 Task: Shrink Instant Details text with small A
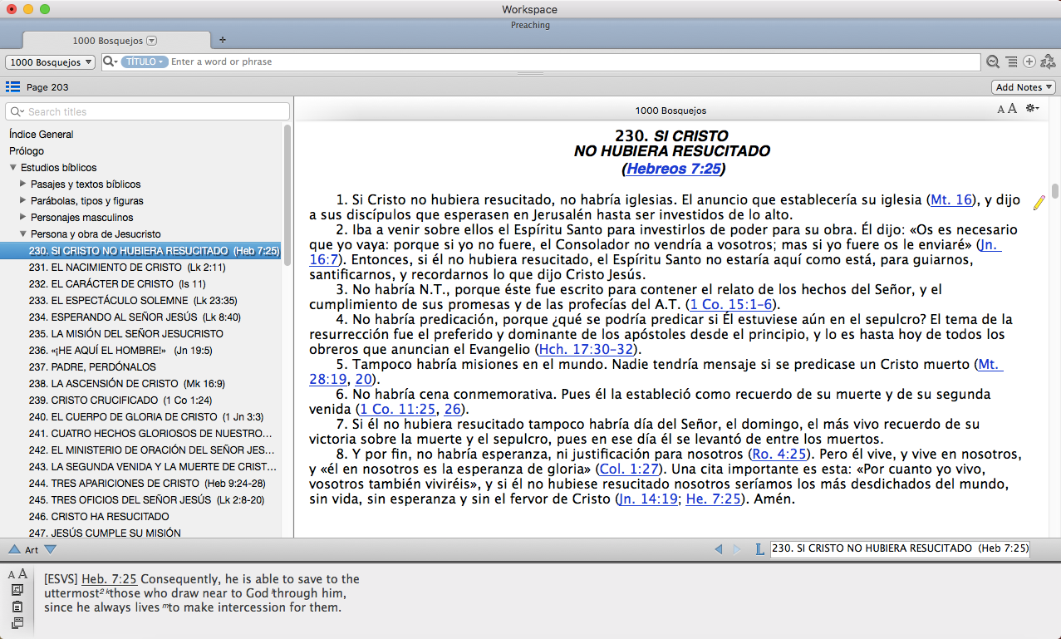point(12,575)
